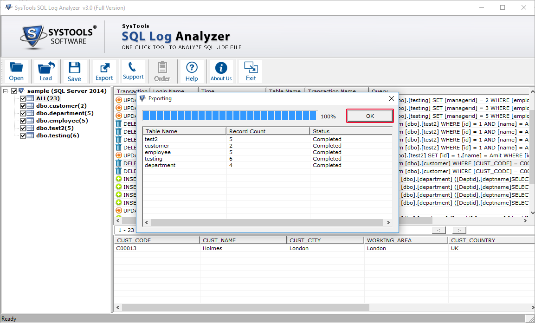Viewport: 535px width, 323px height.
Task: Select the Holmes customer name cell
Action: (x=243, y=248)
